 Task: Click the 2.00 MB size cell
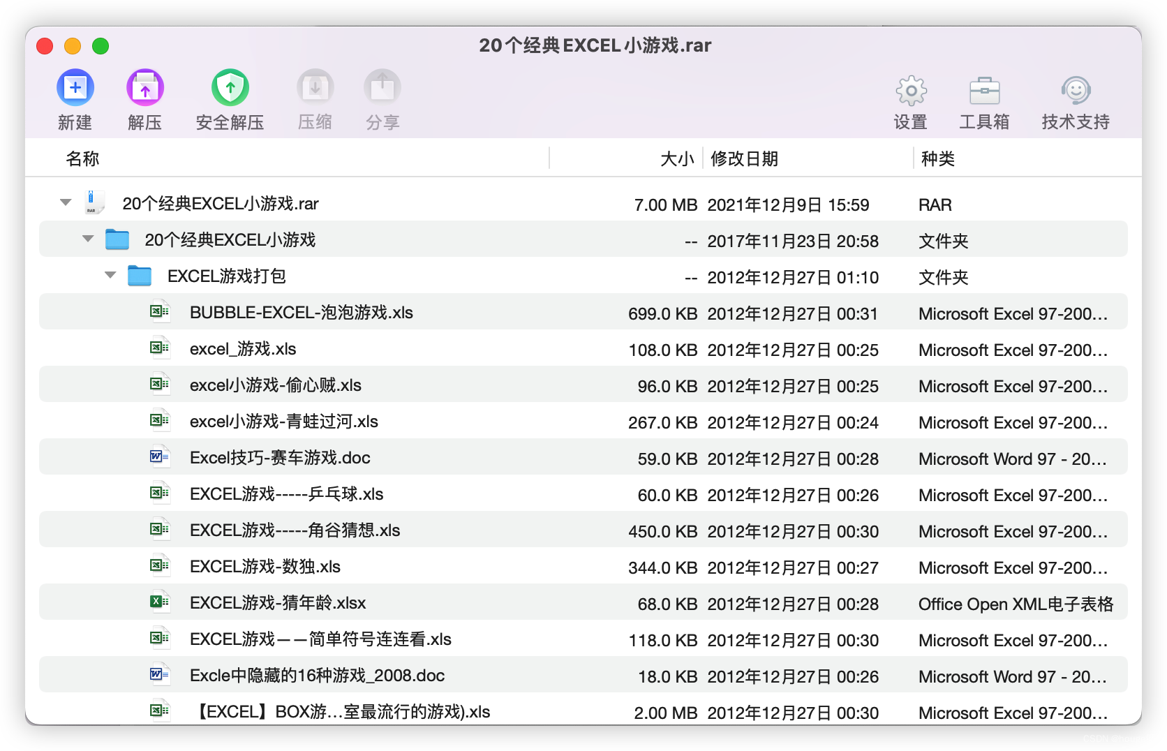(665, 713)
